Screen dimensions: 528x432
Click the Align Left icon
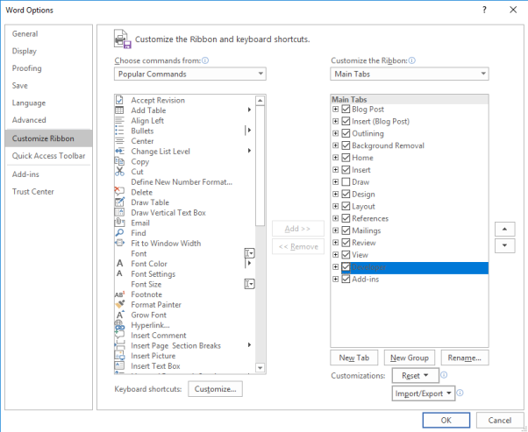(x=119, y=120)
